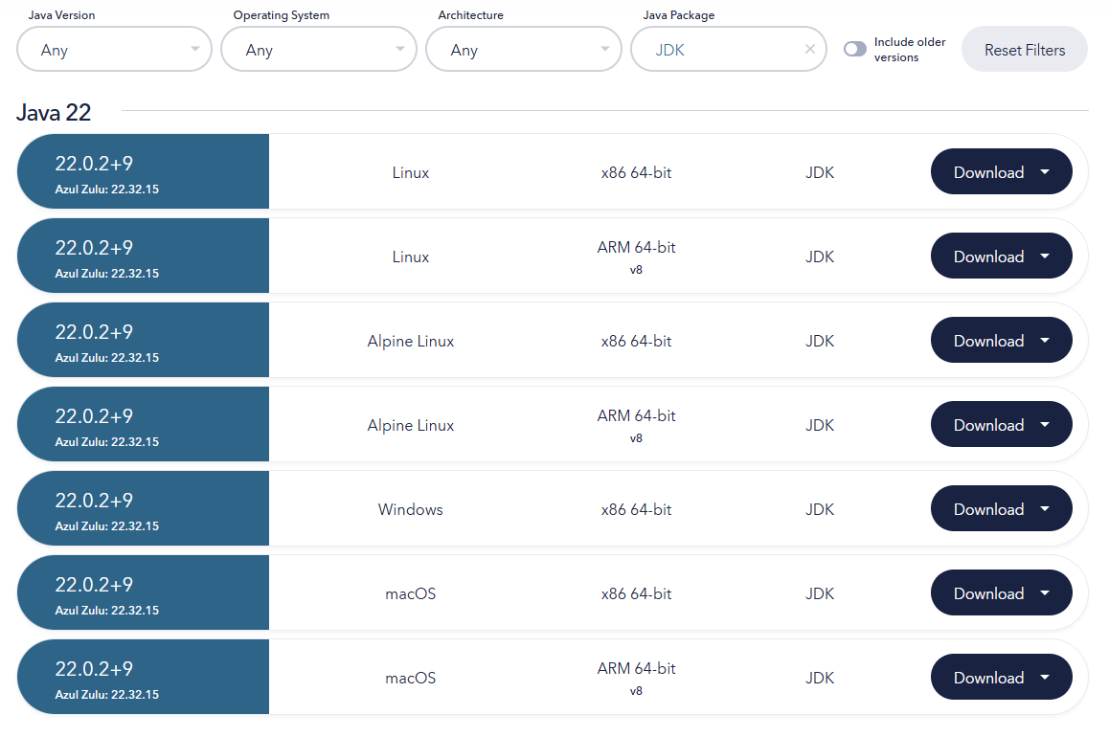Click the Java 22 section heading
This screenshot has height=737, width=1109.
click(x=54, y=112)
